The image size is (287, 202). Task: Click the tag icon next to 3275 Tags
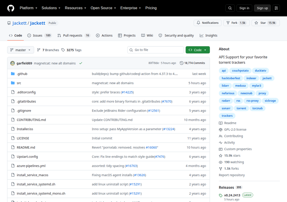[x=63, y=50]
